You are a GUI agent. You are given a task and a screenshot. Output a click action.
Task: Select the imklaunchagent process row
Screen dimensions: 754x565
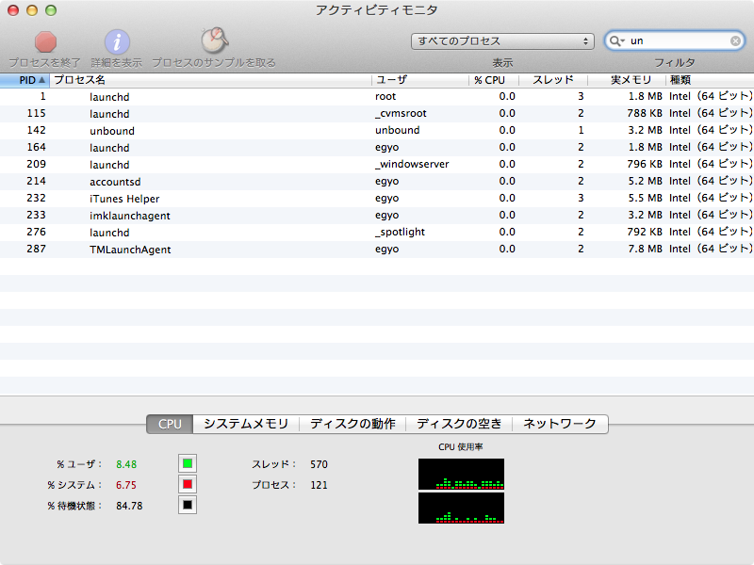[377, 216]
